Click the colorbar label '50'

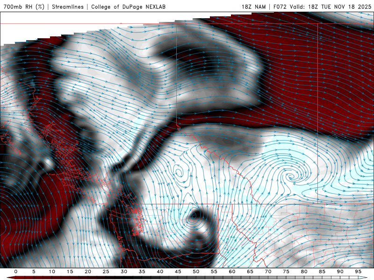[196, 272]
